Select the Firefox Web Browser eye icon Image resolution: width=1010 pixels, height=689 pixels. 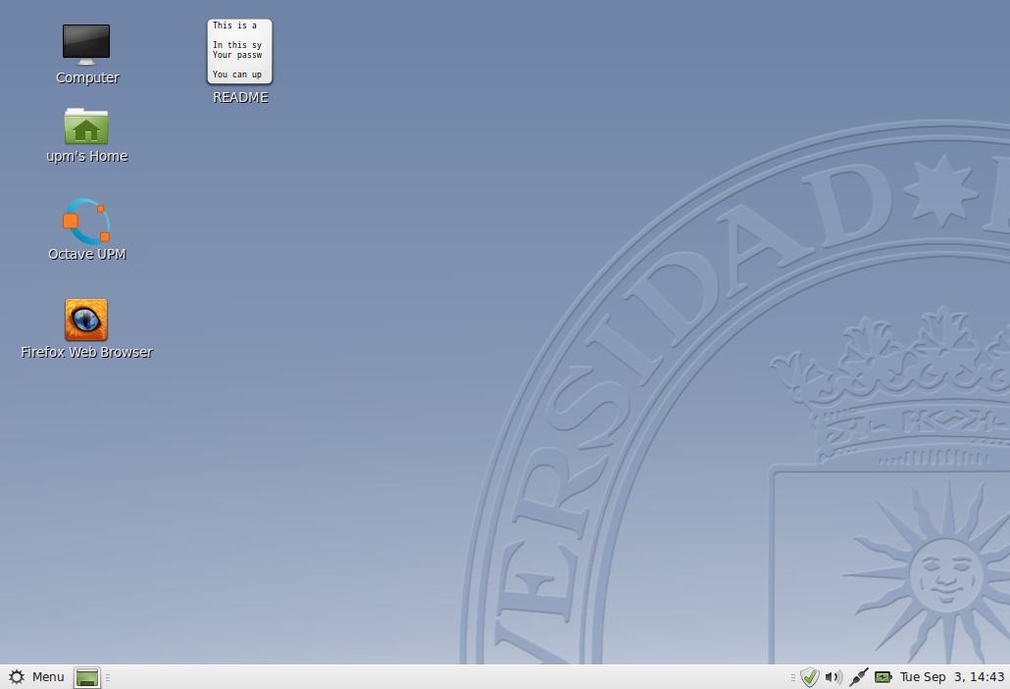(x=86, y=320)
